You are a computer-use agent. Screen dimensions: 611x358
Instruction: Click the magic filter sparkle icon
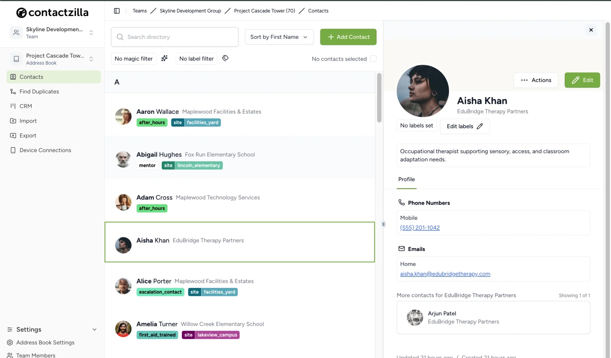pos(165,58)
